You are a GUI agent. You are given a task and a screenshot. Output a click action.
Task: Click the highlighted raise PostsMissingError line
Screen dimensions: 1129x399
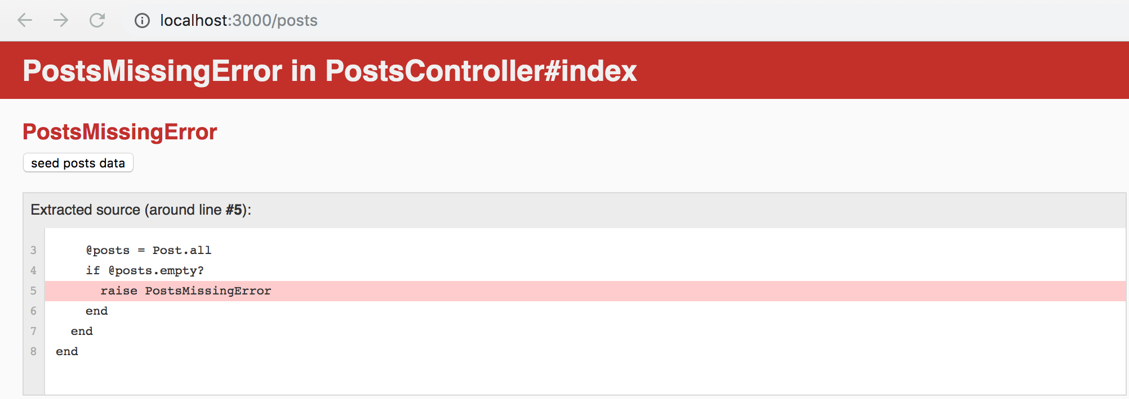pyautogui.click(x=186, y=291)
